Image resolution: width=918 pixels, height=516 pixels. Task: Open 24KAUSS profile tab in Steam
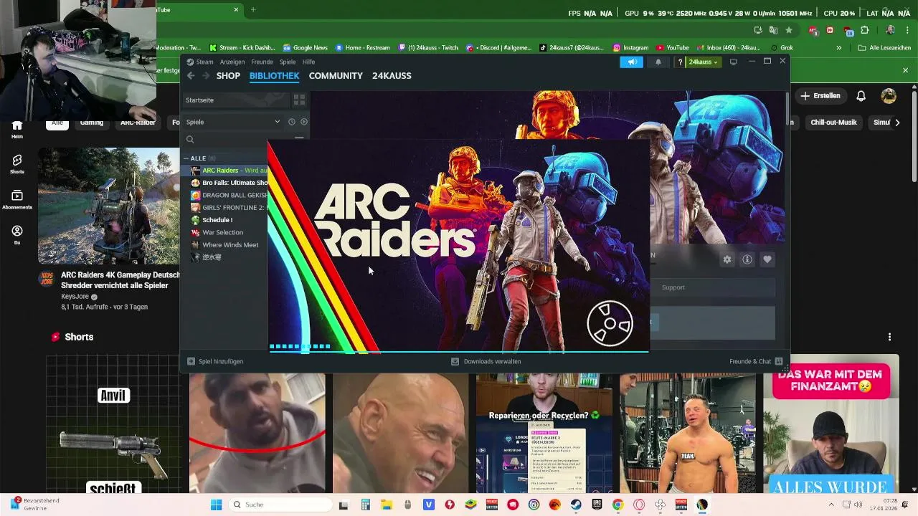[x=392, y=75]
